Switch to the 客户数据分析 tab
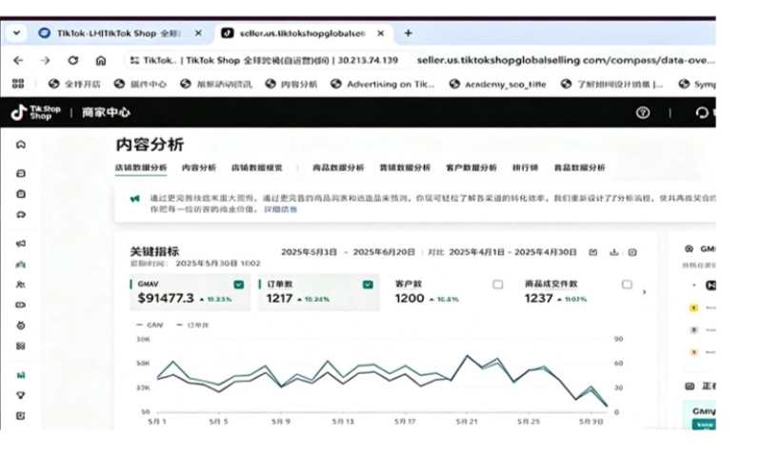The width and height of the screenshot is (762, 476). pyautogui.click(x=471, y=168)
